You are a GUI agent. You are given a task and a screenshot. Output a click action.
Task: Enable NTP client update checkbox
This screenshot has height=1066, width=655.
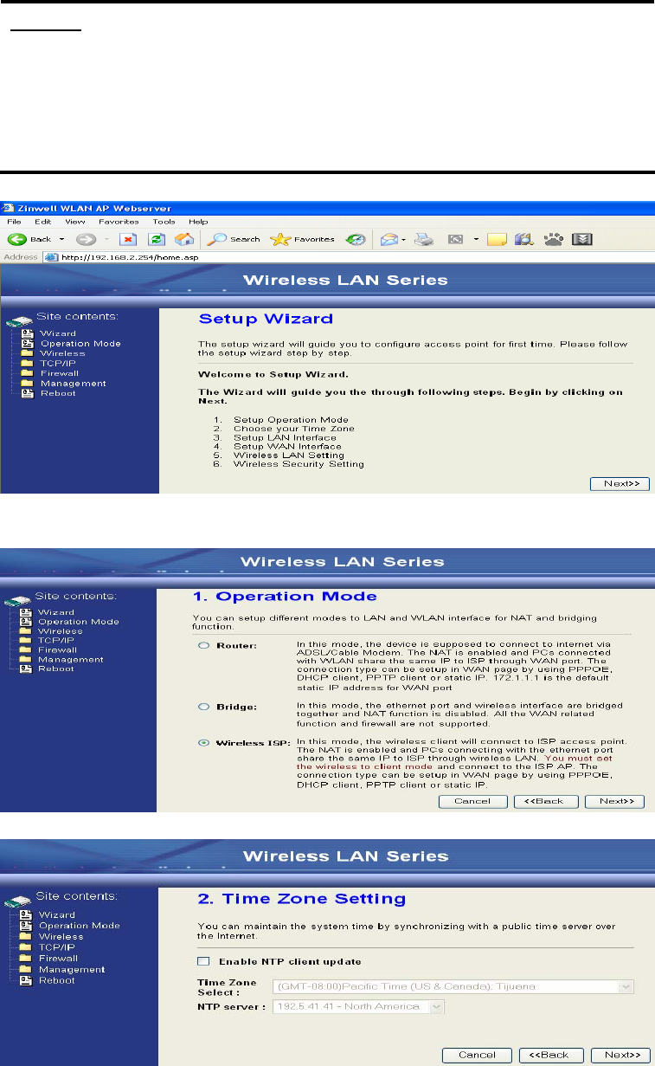(x=203, y=961)
